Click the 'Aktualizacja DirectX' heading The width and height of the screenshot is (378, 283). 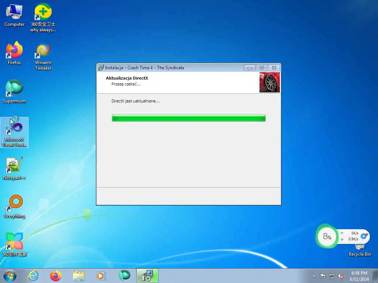[127, 78]
